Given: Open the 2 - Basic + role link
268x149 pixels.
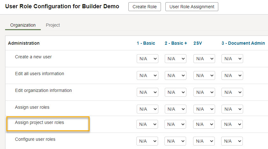Looking at the screenshot, I should coord(176,43).
